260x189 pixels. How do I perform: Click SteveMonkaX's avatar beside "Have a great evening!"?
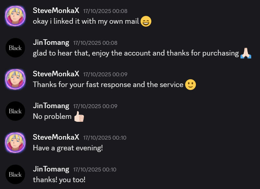coord(15,143)
